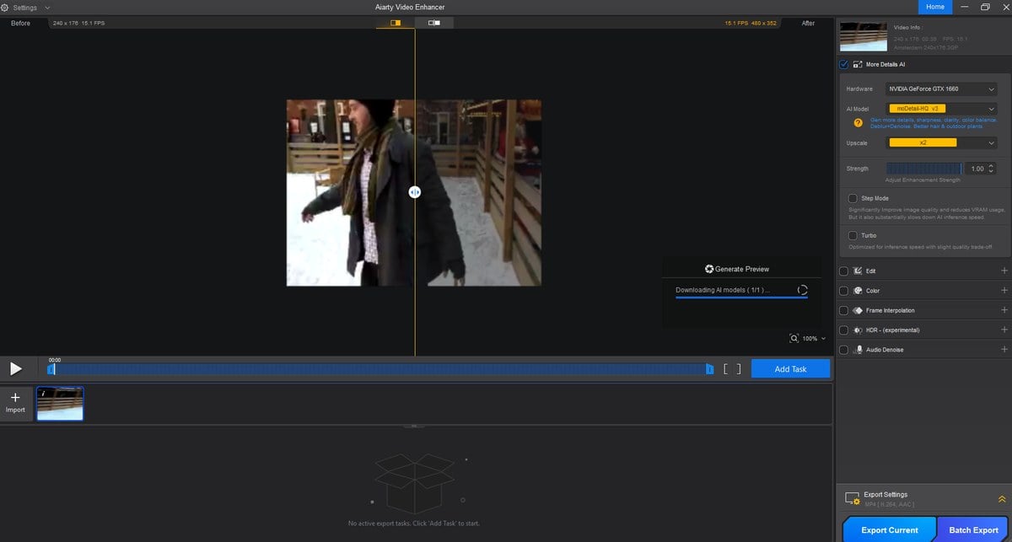Select side-by-side compare mode icon
1012x542 pixels.
click(433, 23)
